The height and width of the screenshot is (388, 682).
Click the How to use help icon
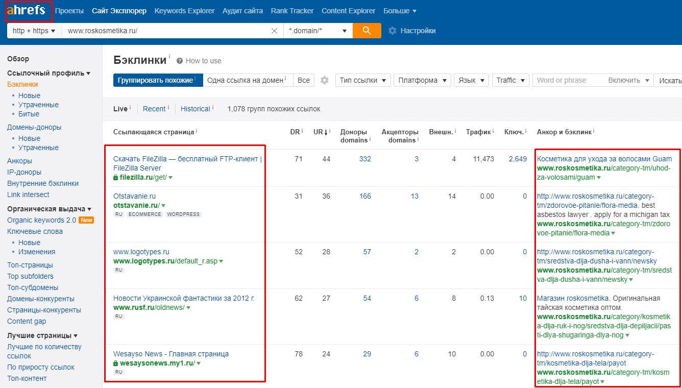coord(180,61)
